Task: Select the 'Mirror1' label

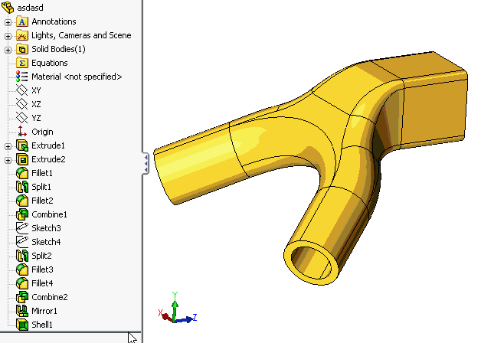Action: 44,311
